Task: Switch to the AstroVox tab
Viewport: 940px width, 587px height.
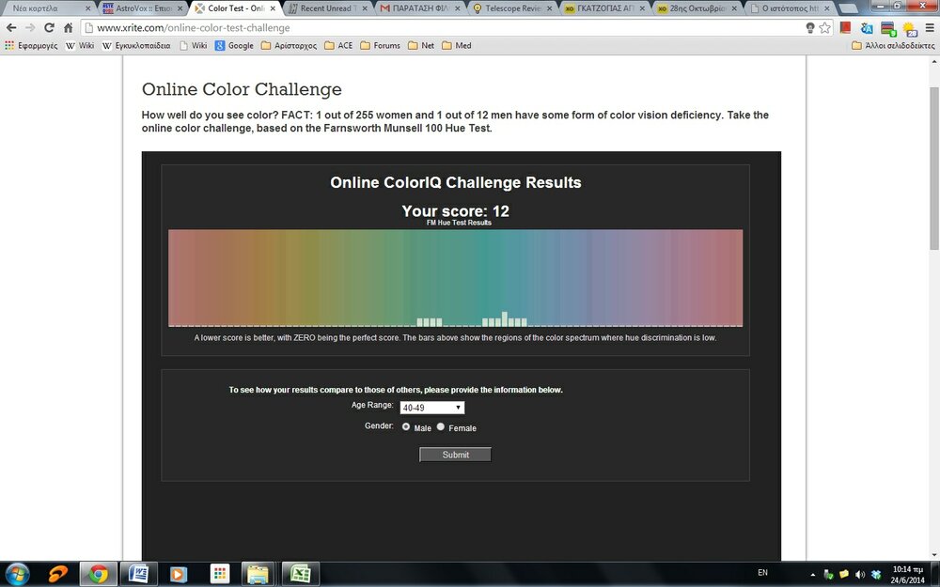Action: 141,8
